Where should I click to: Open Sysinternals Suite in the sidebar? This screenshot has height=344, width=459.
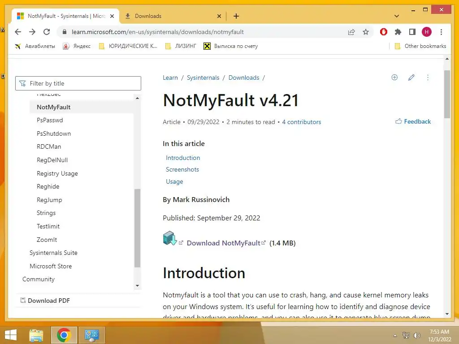(x=53, y=253)
